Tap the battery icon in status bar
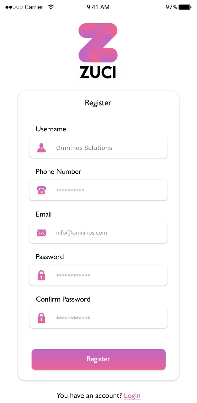The image size is (197, 403). [x=185, y=7]
